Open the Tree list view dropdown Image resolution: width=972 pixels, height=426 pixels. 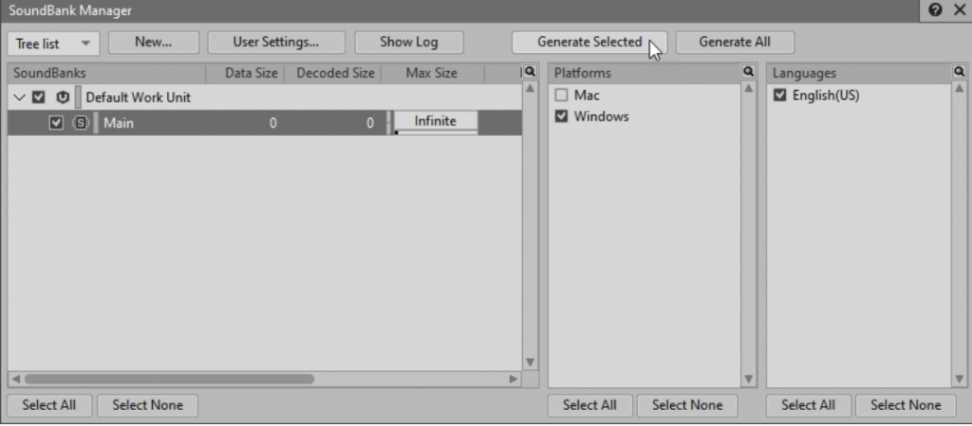[53, 44]
